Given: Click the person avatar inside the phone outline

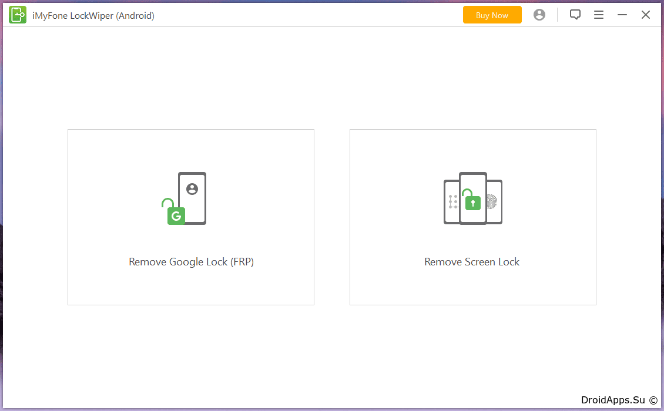Looking at the screenshot, I should tap(192, 189).
